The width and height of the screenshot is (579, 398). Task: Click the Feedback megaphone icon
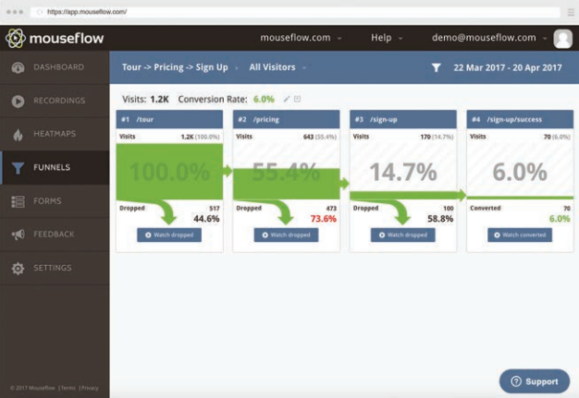pyautogui.click(x=18, y=235)
